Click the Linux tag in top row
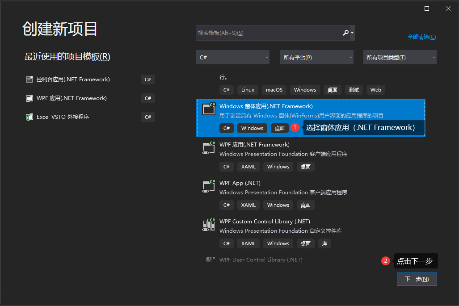Screen dimensions: 459x306 [248, 90]
